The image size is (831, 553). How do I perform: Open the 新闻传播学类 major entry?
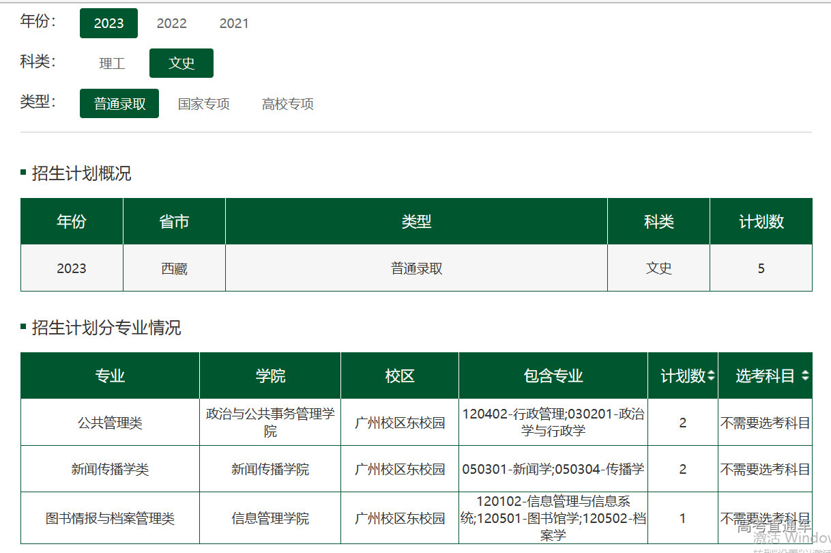click(x=110, y=469)
